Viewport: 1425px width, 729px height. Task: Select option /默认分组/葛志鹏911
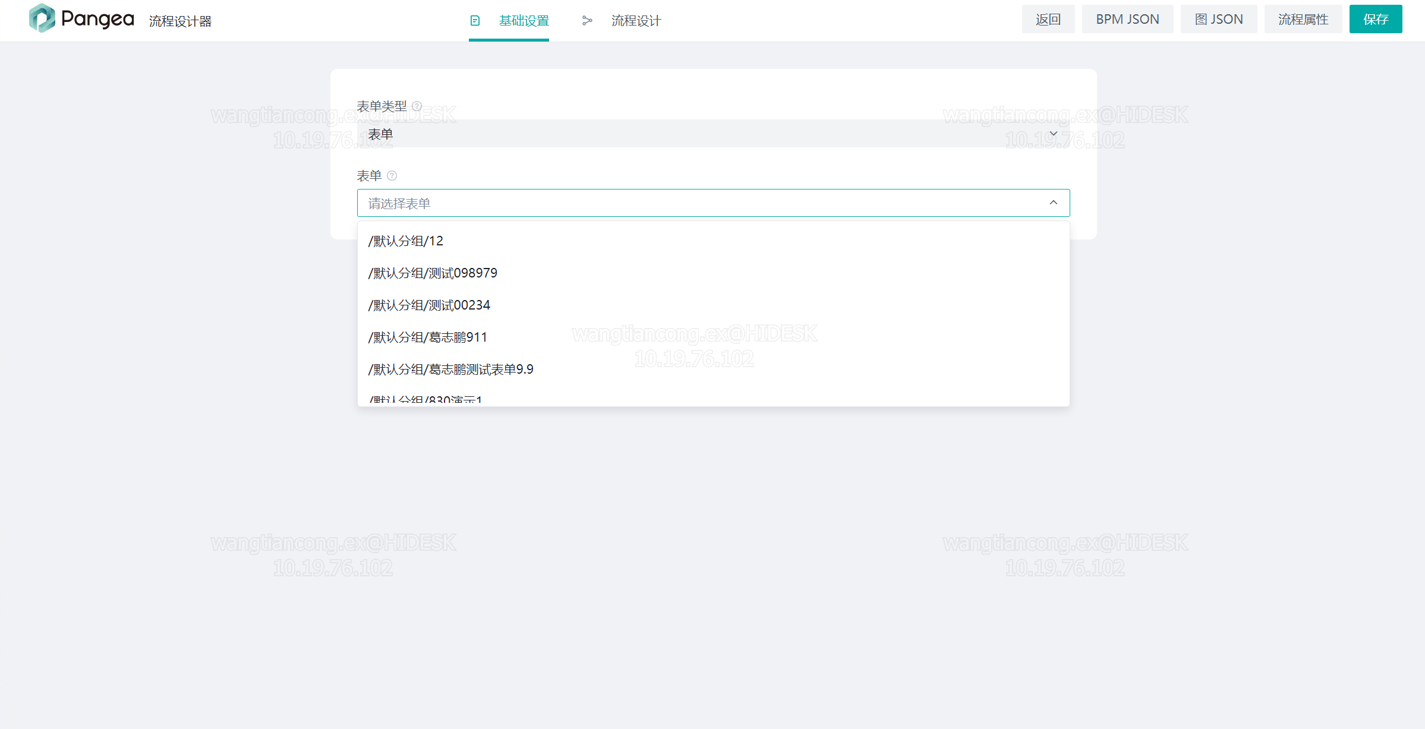click(x=713, y=337)
